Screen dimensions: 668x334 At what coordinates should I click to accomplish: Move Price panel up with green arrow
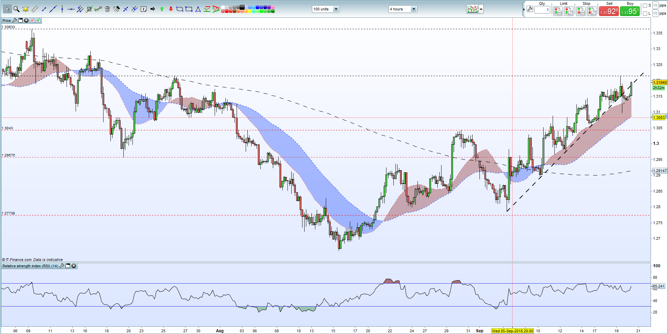point(38,21)
